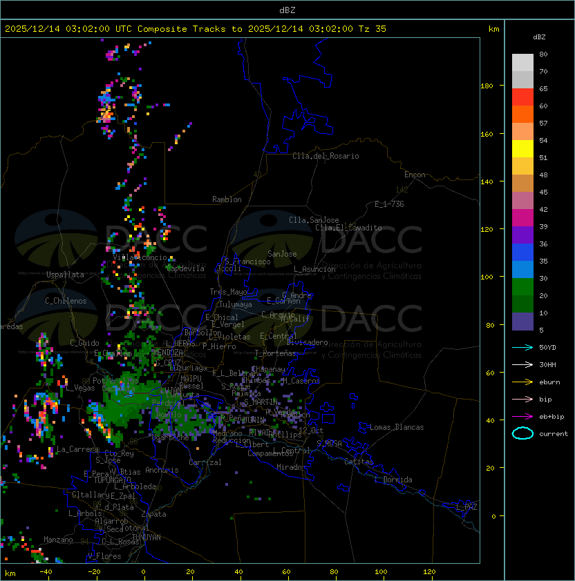Select the gold 48-51 dBZ swatch
Viewport: 575px width, 581px height.
tap(522, 166)
